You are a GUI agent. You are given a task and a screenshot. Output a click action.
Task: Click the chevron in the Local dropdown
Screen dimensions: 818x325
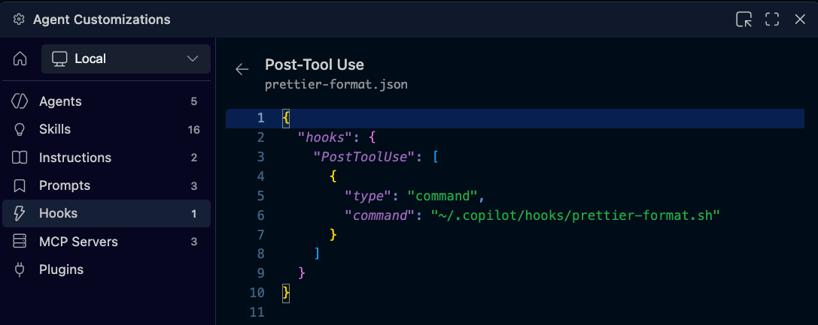click(193, 59)
